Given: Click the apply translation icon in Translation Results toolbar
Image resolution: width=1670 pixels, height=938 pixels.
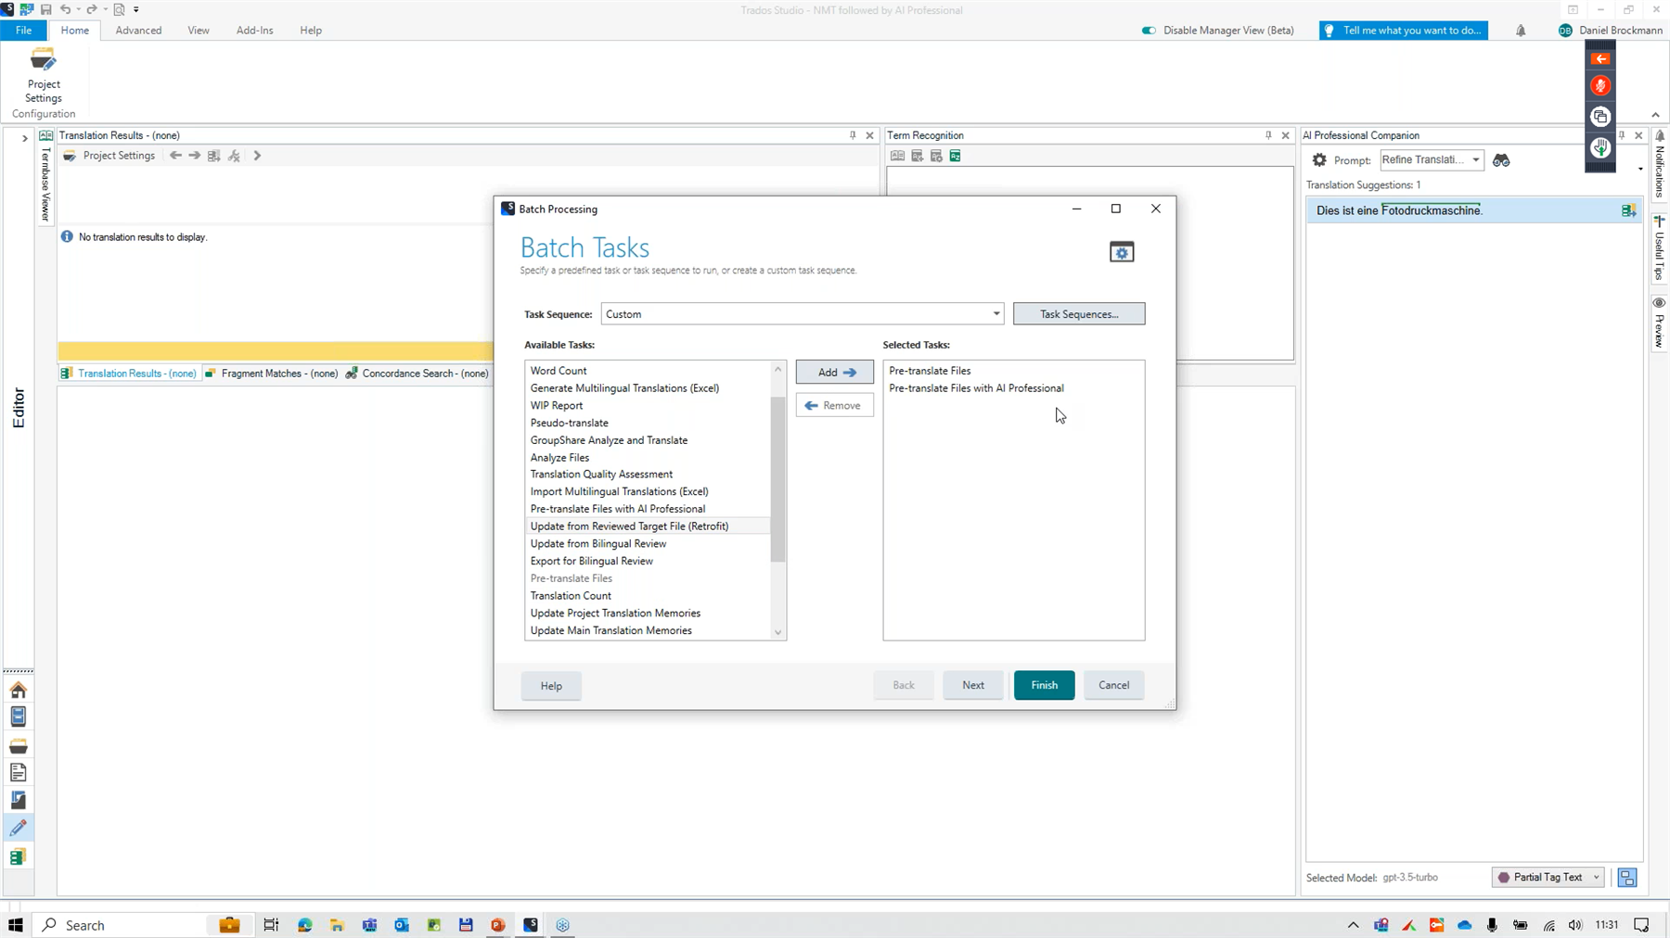Looking at the screenshot, I should (x=214, y=156).
